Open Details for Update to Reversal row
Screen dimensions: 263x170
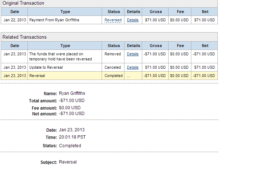point(132,67)
